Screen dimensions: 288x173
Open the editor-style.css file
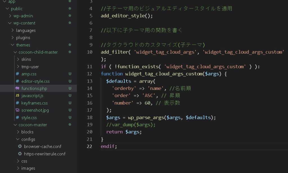(35, 81)
